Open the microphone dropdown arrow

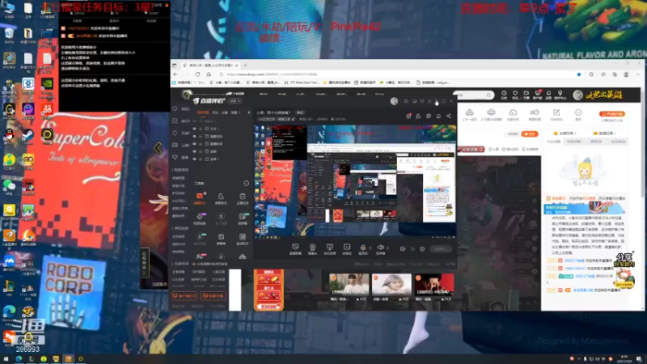click(x=370, y=248)
